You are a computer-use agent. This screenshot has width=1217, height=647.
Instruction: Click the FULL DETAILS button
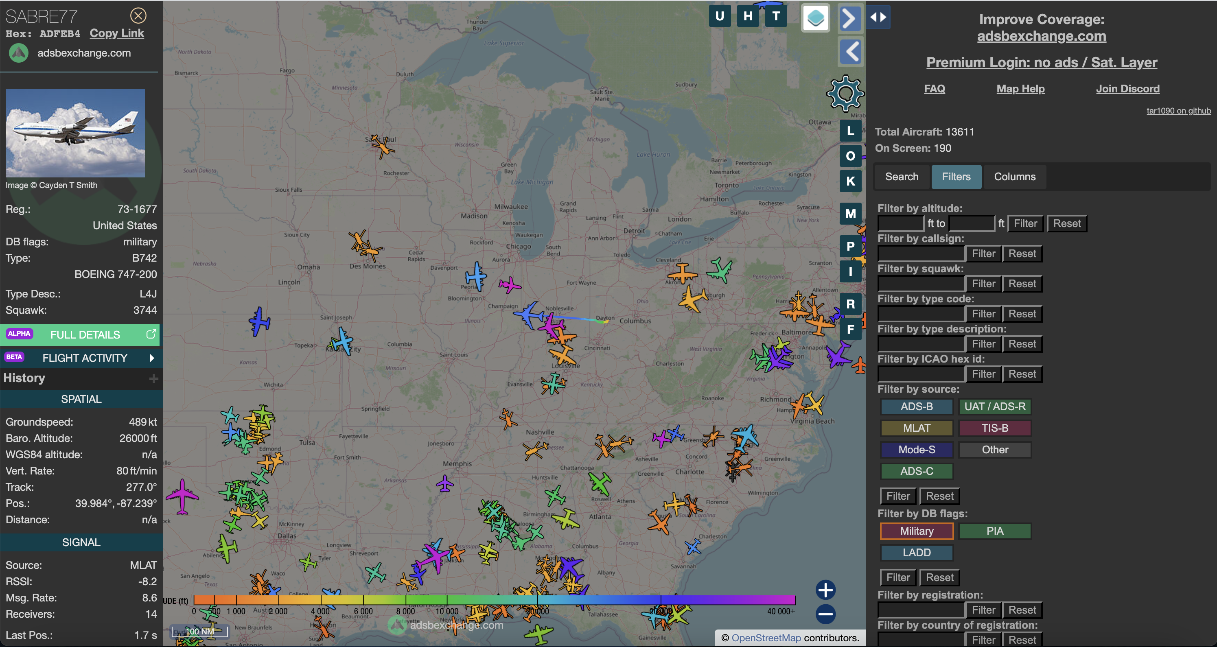pyautogui.click(x=80, y=334)
